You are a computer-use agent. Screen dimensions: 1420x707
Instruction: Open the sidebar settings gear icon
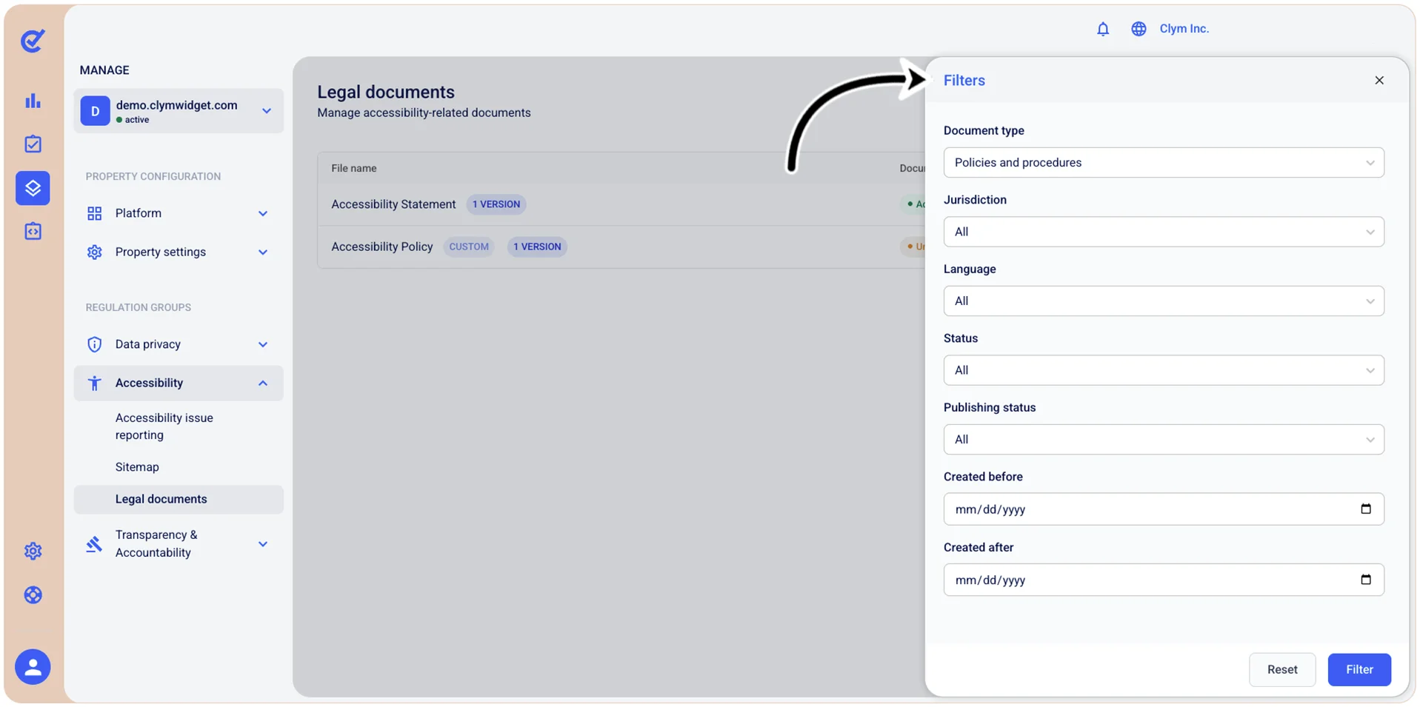click(x=33, y=551)
